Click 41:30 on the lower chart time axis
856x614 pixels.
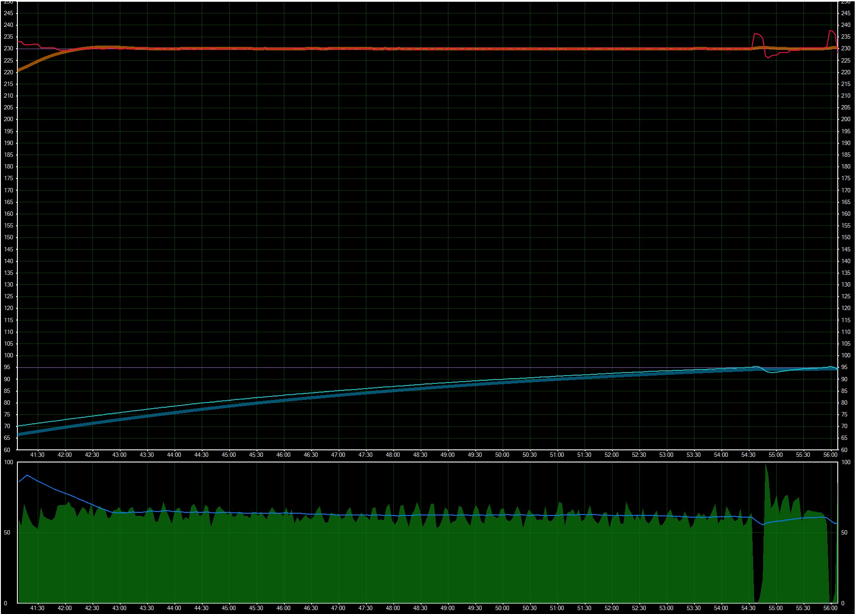[37, 608]
